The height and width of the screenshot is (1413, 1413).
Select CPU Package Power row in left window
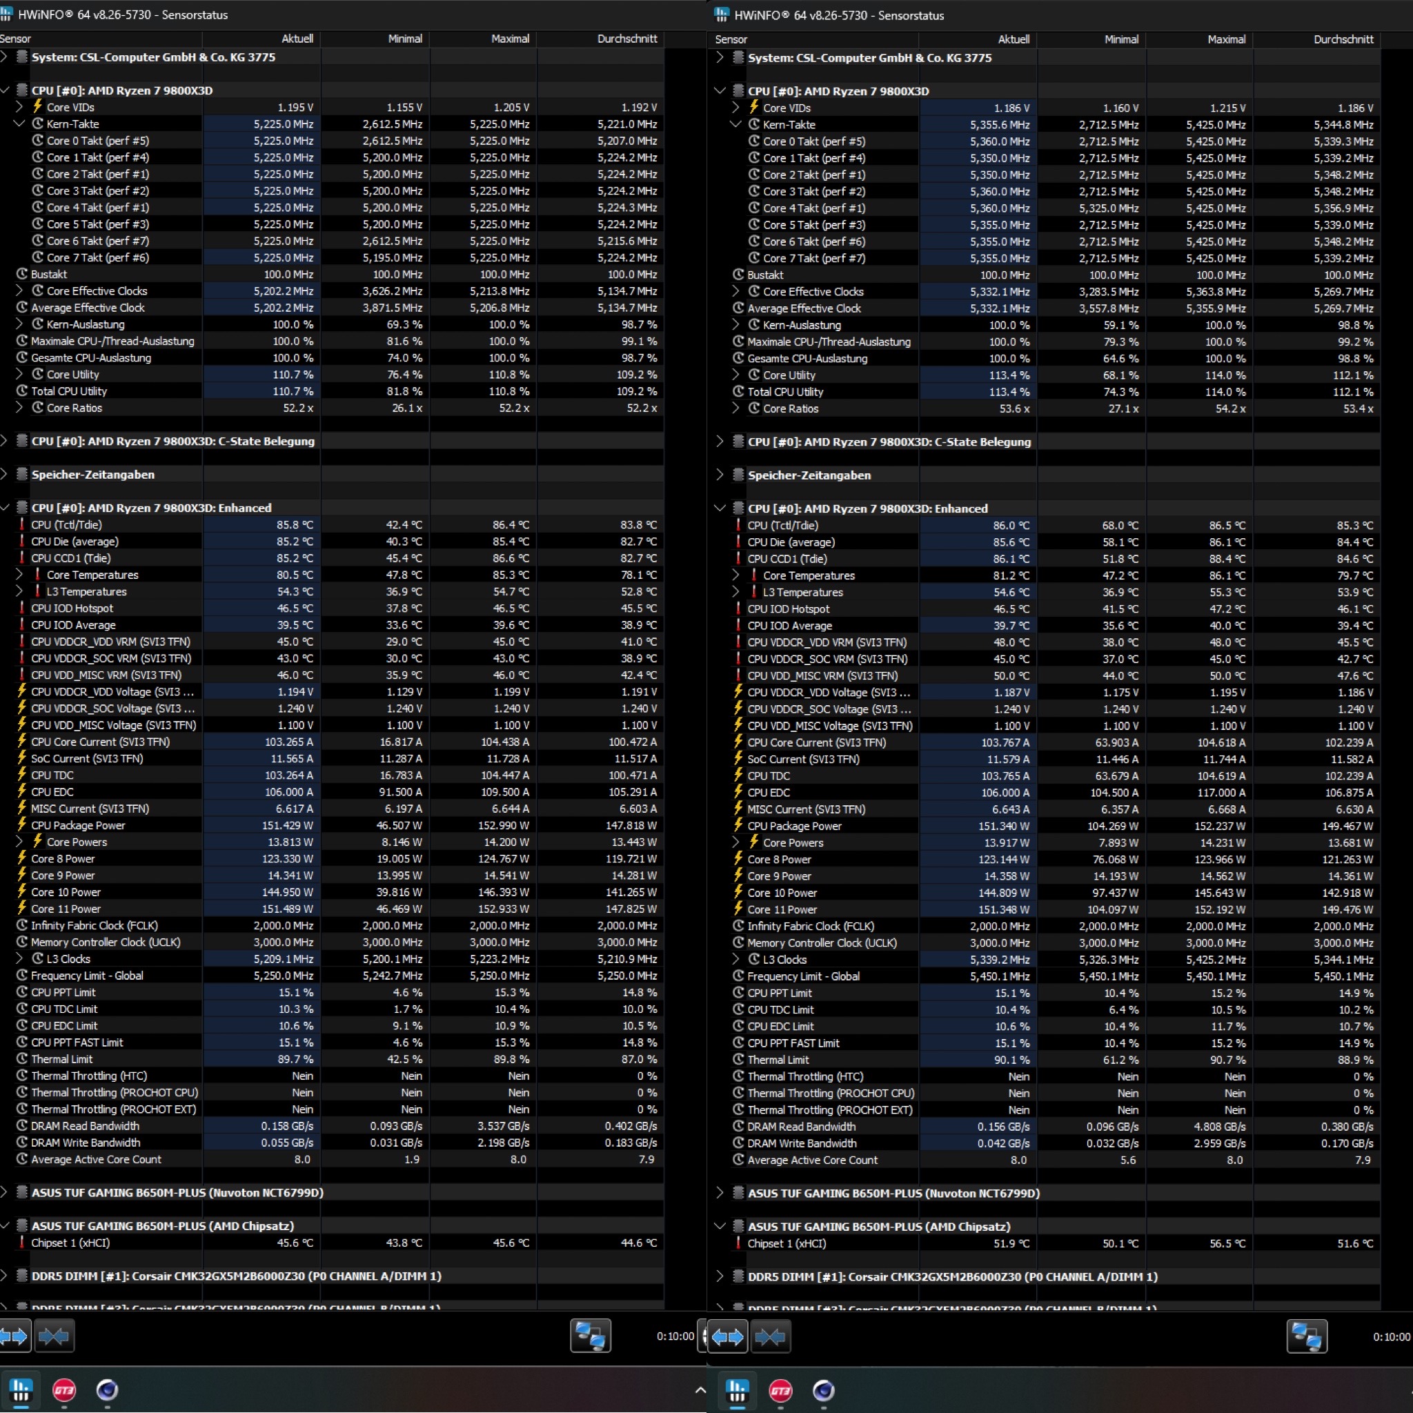click(78, 825)
